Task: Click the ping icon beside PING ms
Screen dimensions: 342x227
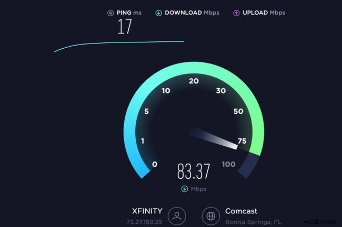Action: tap(110, 13)
